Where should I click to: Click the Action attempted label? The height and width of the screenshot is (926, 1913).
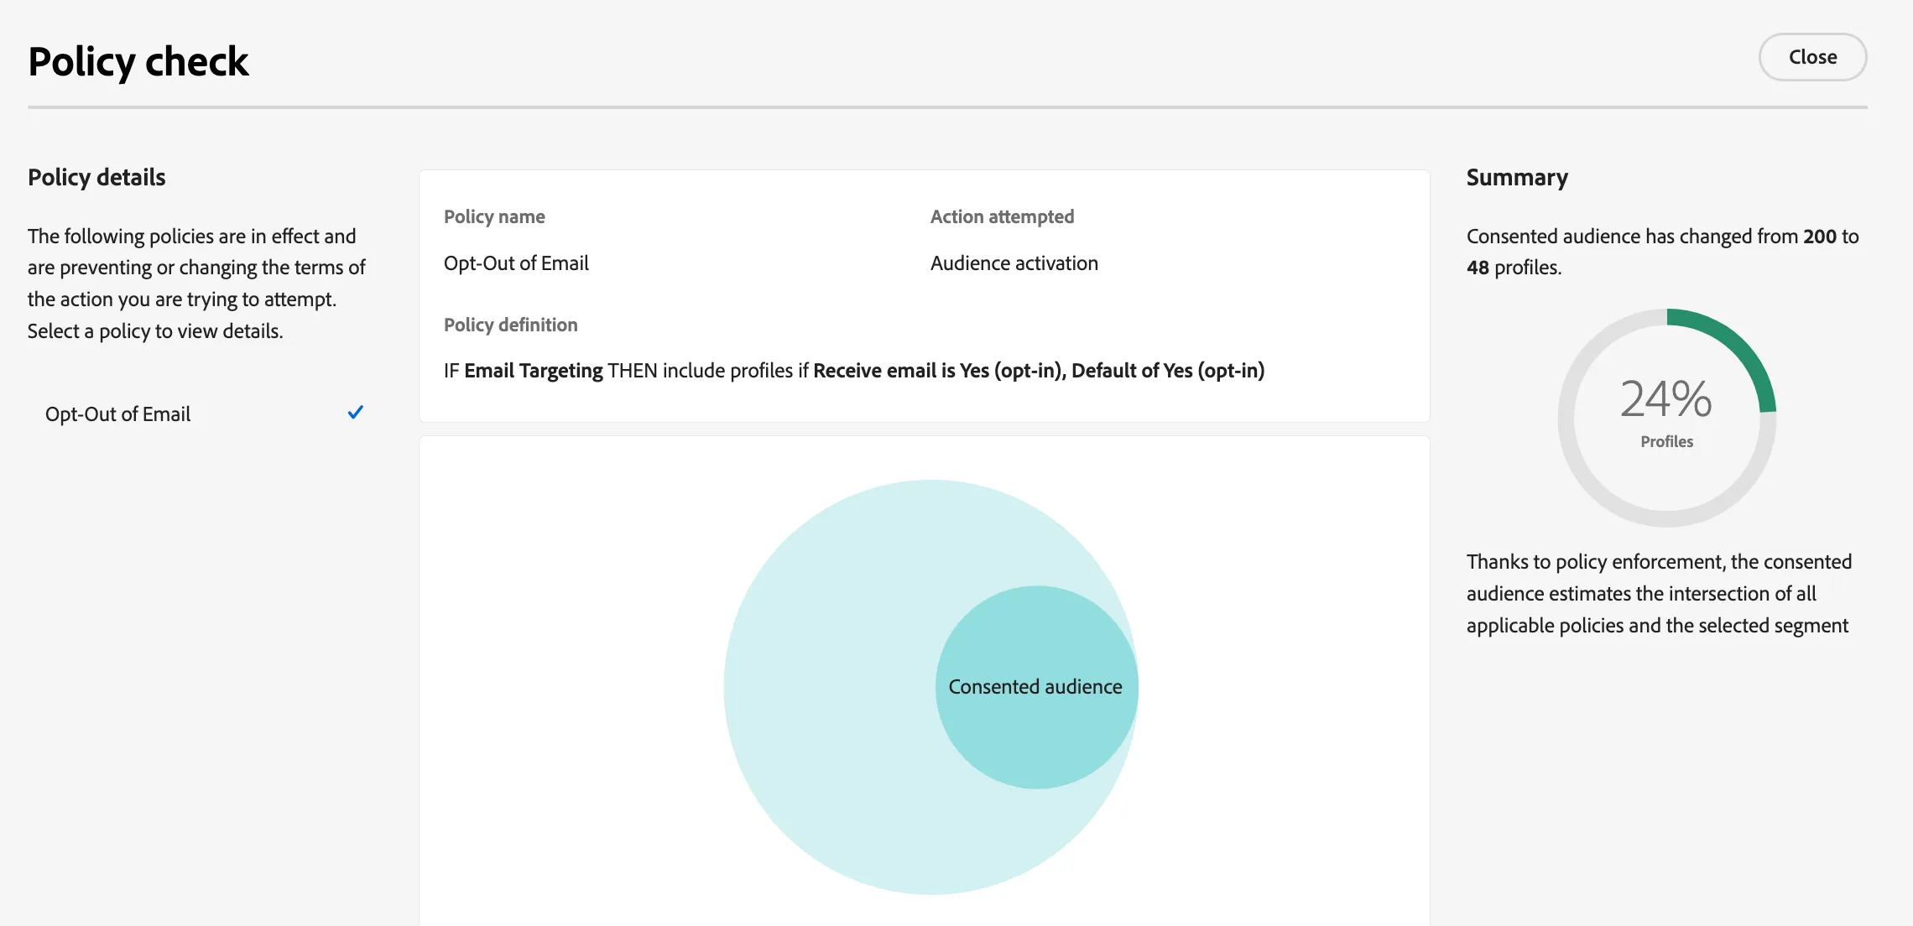coord(1002,216)
